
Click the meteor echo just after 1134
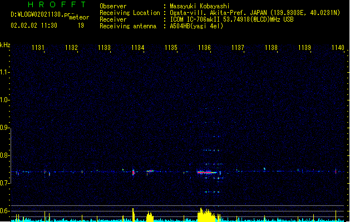tap(150, 171)
